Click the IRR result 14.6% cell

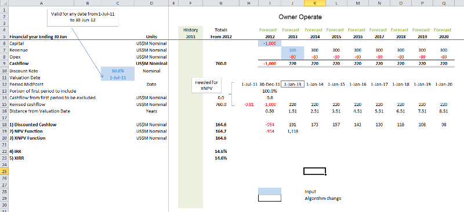pyautogui.click(x=222, y=151)
